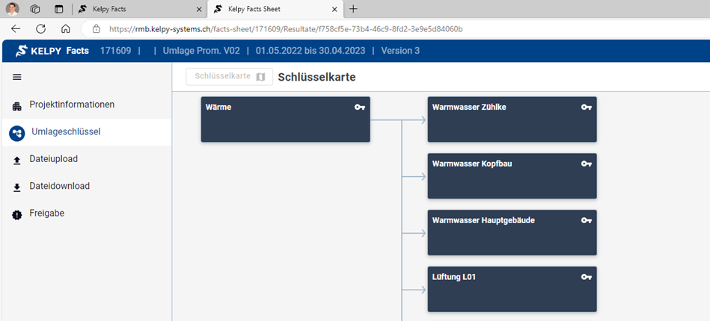Open Freigabe in the sidebar
This screenshot has height=321, width=710.
pos(46,214)
